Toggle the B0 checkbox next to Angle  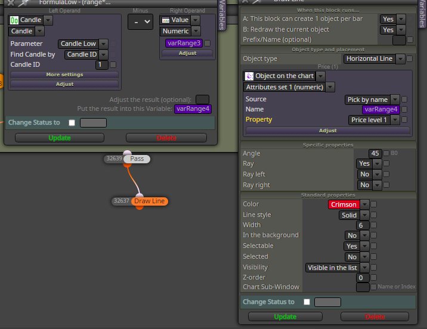pos(386,153)
